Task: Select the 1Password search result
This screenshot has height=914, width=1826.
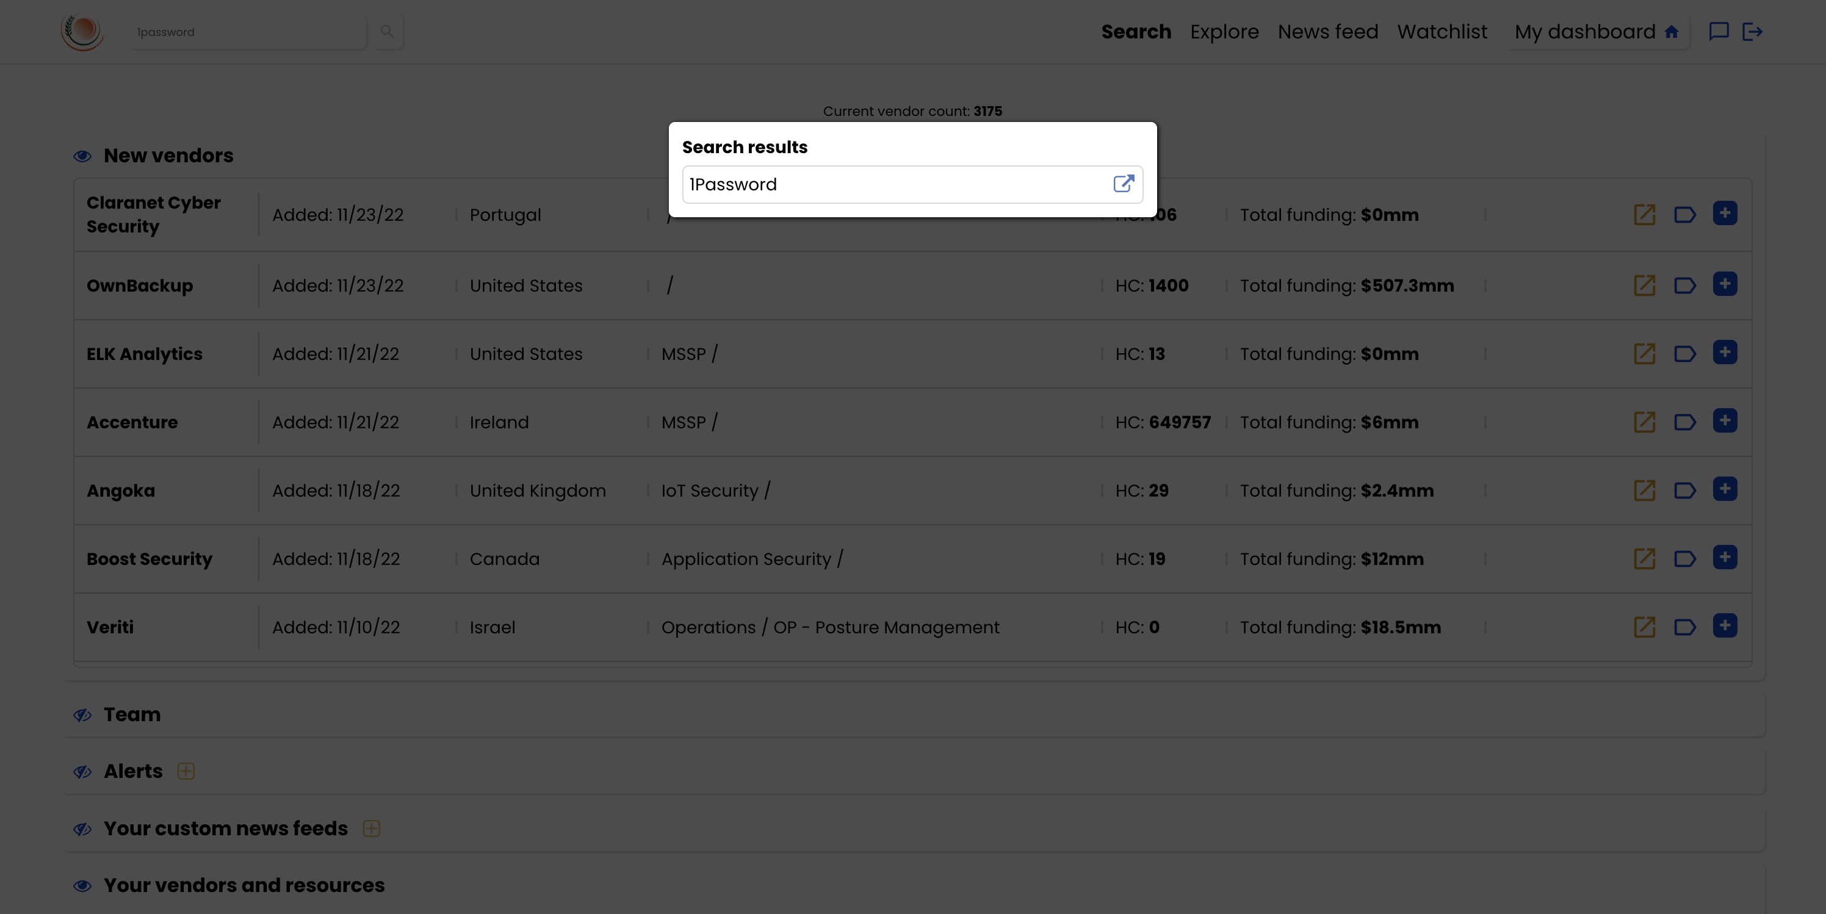Action: (x=912, y=184)
